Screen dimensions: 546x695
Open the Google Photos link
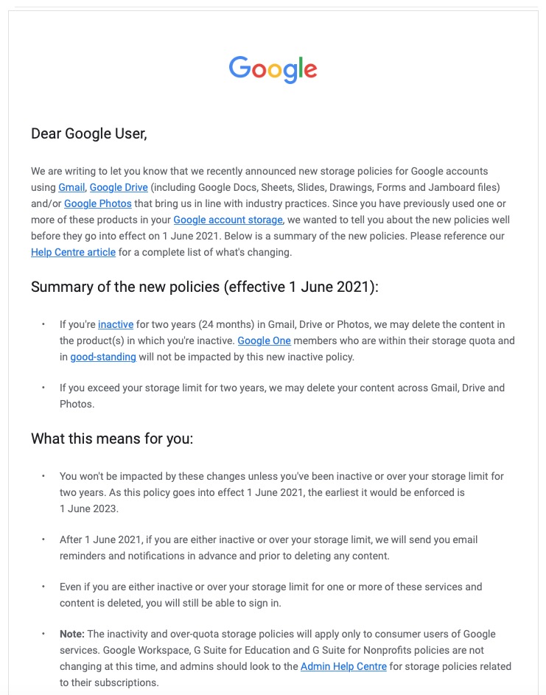[x=98, y=203]
